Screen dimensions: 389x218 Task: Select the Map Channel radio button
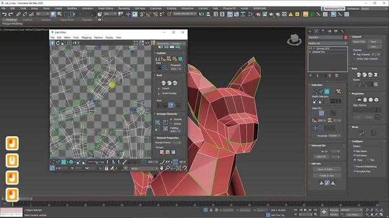point(354,54)
